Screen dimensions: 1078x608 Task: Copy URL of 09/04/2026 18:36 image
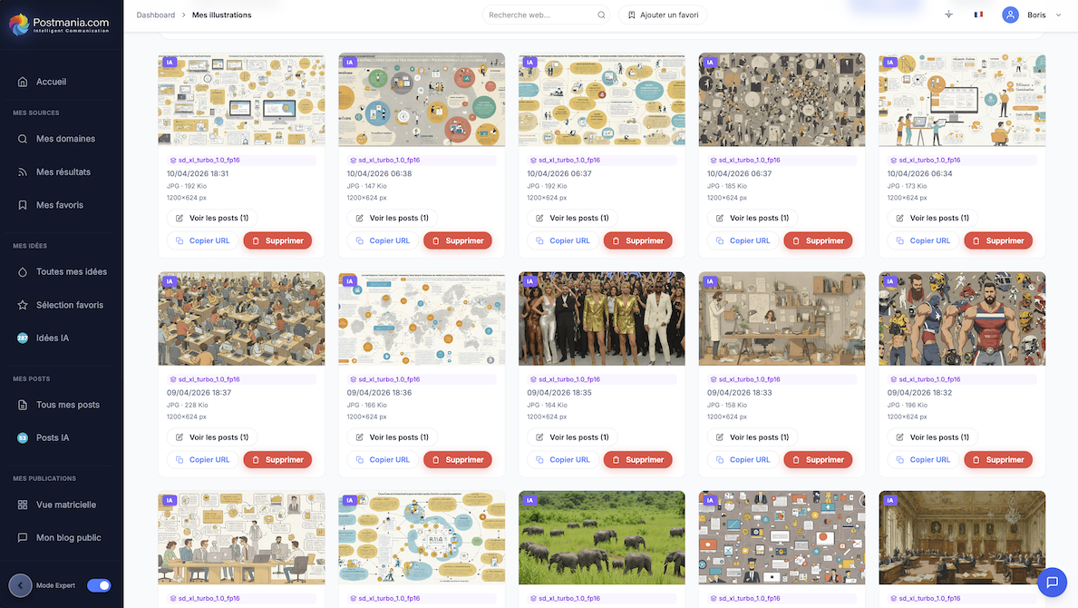(383, 460)
